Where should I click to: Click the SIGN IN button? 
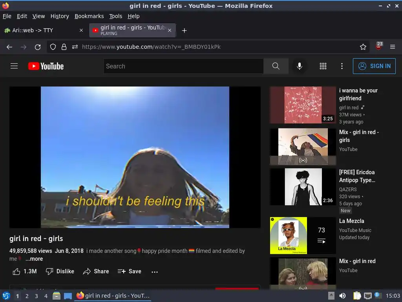[x=374, y=66]
